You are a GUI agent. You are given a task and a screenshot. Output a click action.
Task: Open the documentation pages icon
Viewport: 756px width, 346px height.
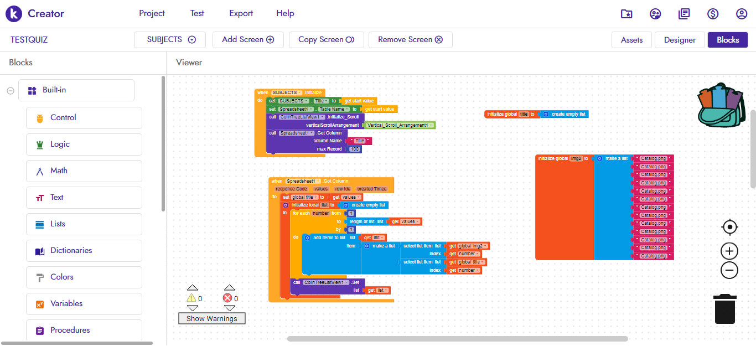(684, 13)
